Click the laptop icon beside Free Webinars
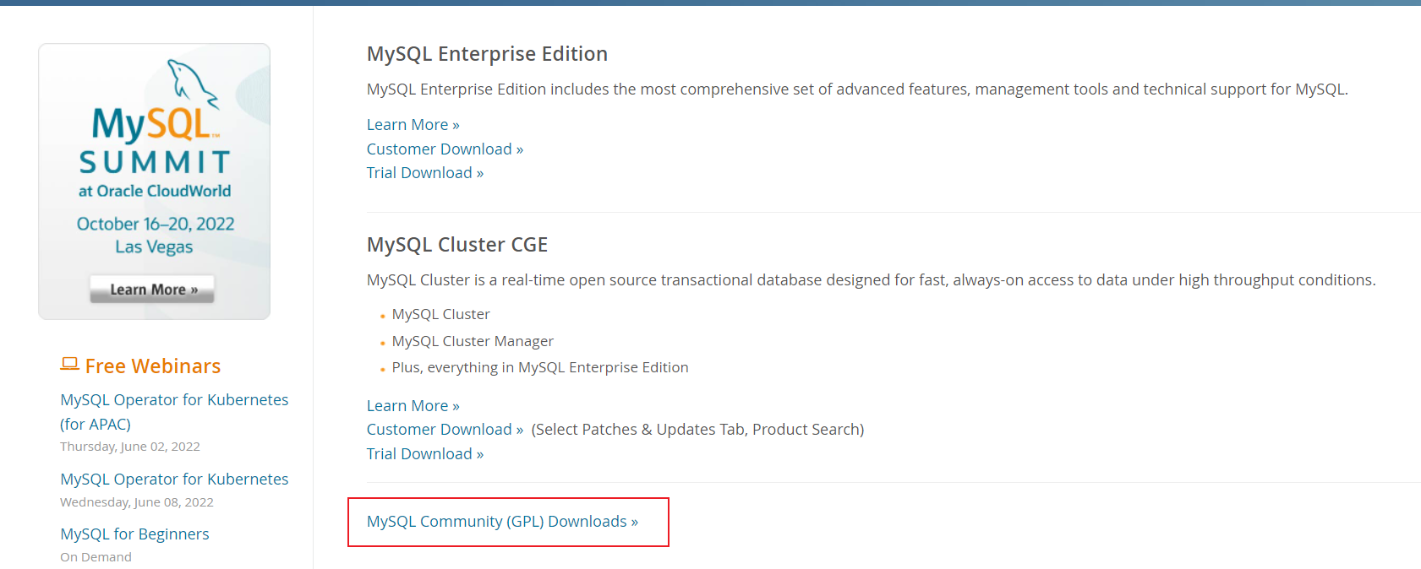 tap(69, 364)
